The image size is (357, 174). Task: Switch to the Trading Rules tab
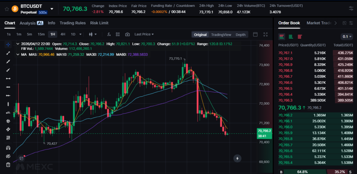coord(73,23)
